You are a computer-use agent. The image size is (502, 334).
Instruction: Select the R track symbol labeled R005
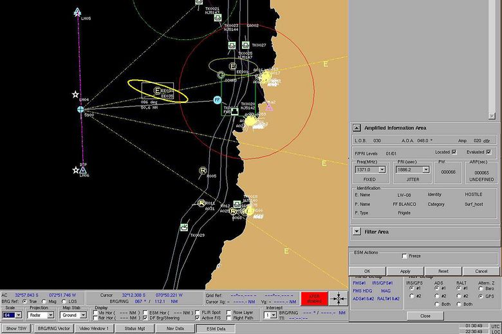click(x=203, y=171)
